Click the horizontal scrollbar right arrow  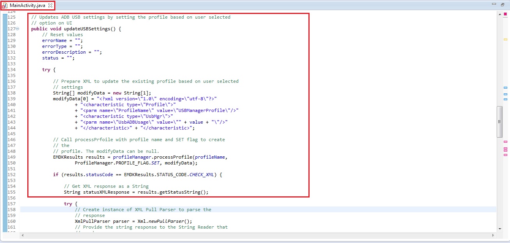tap(493, 235)
